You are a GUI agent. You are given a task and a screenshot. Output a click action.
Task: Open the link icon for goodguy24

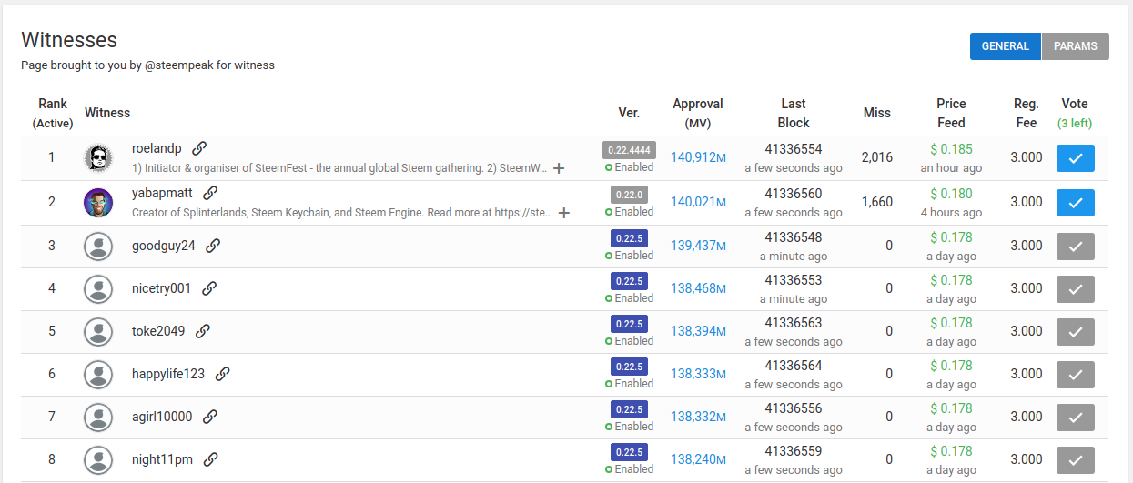pos(213,246)
